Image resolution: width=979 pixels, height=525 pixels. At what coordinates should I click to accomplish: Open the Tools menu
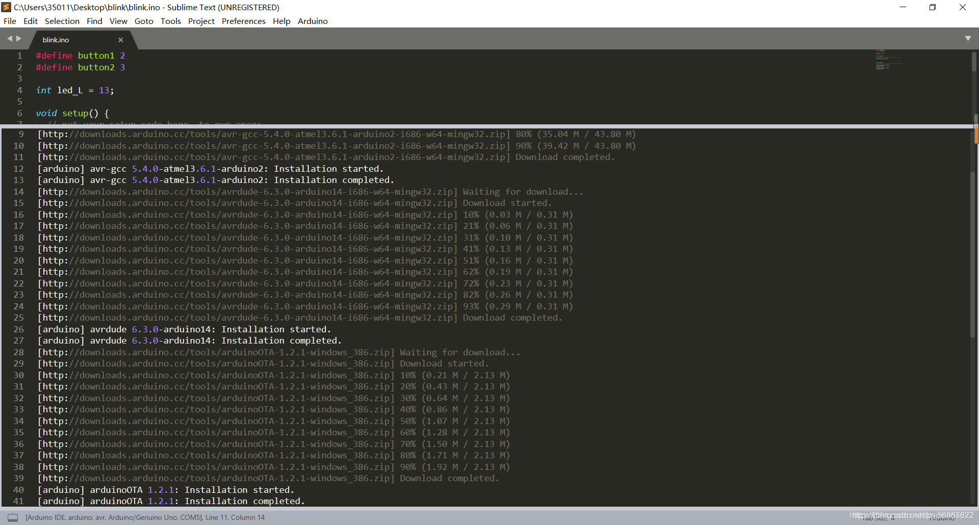(170, 21)
